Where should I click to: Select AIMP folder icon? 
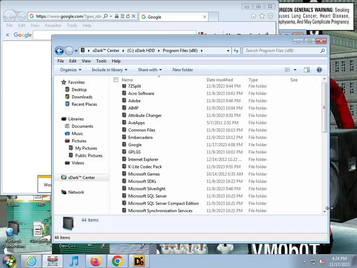tap(124, 108)
